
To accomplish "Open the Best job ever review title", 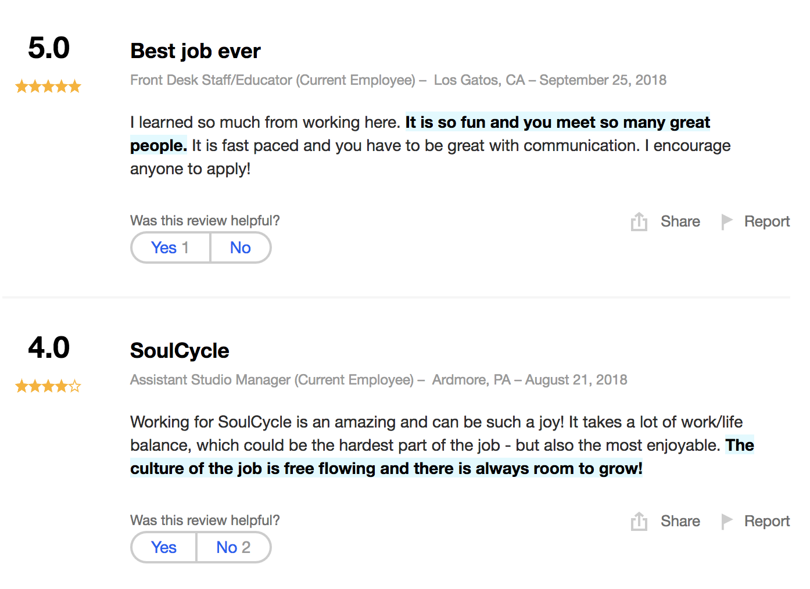I will [x=195, y=51].
